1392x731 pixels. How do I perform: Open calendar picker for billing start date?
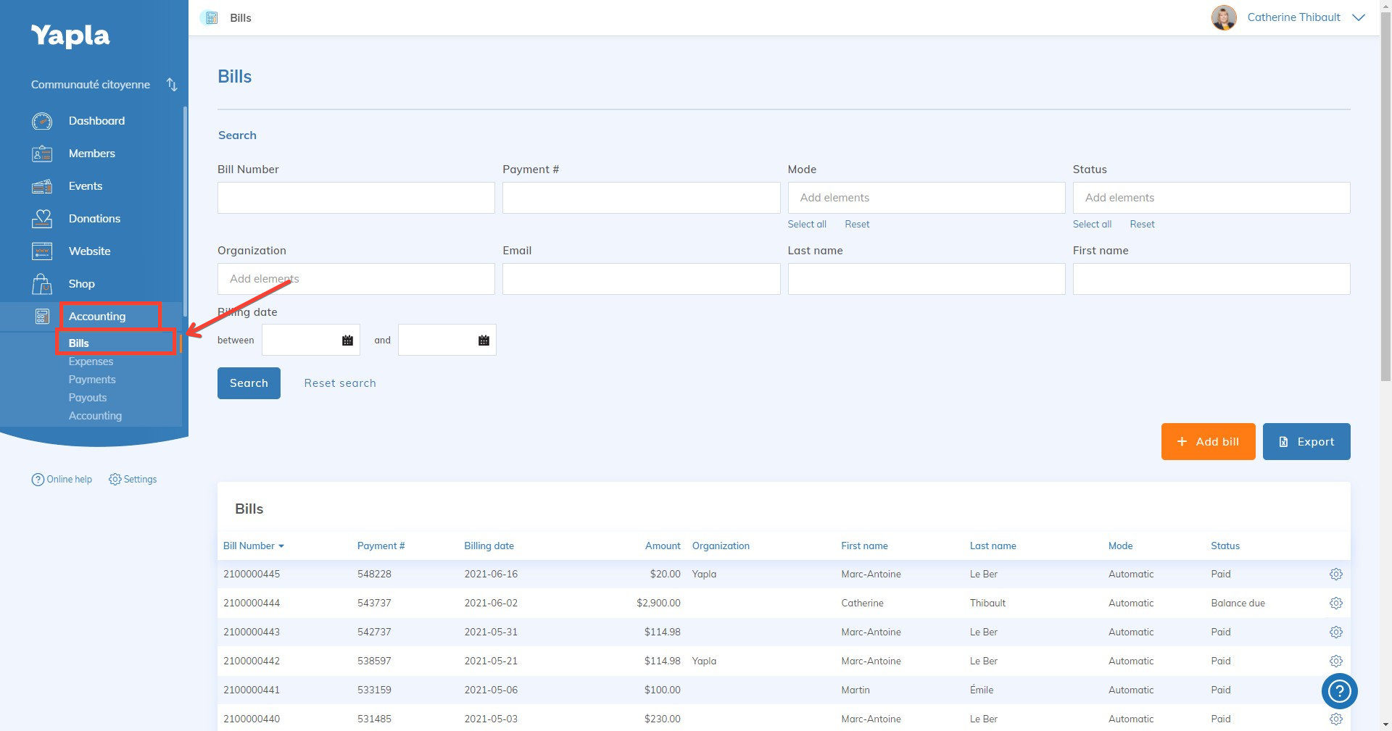tap(347, 341)
